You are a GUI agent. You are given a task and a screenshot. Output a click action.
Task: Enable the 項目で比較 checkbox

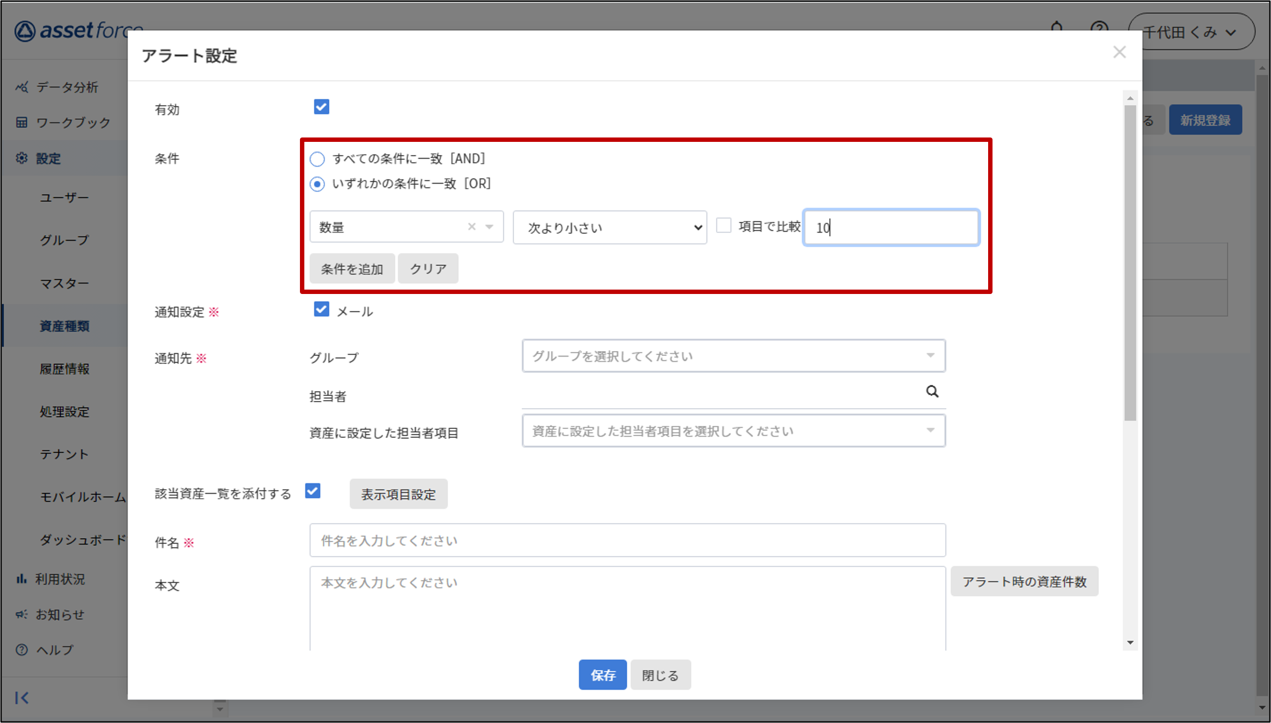click(723, 226)
